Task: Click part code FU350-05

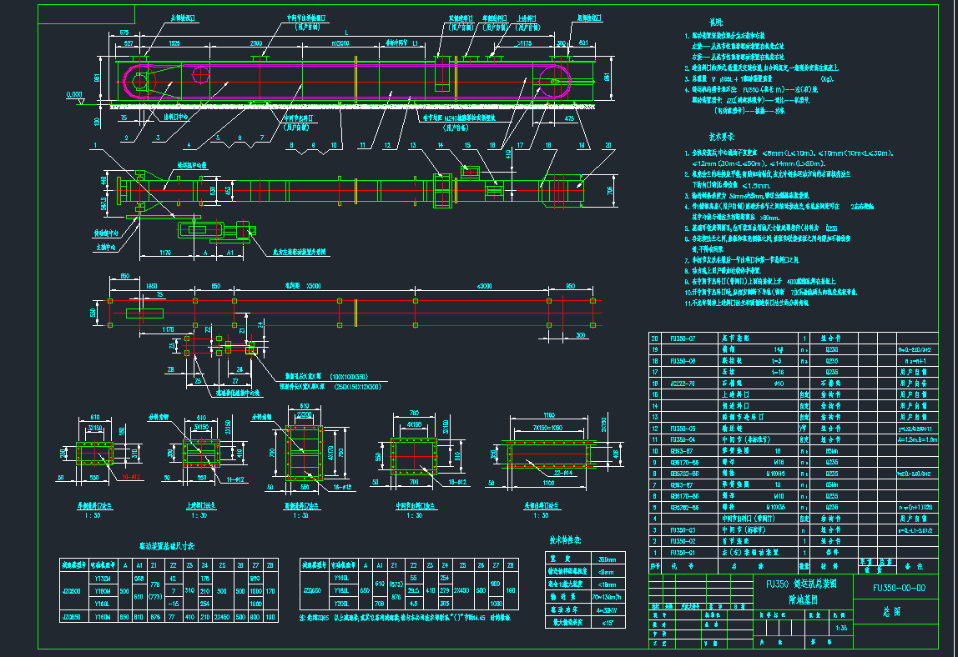Action: [x=682, y=429]
